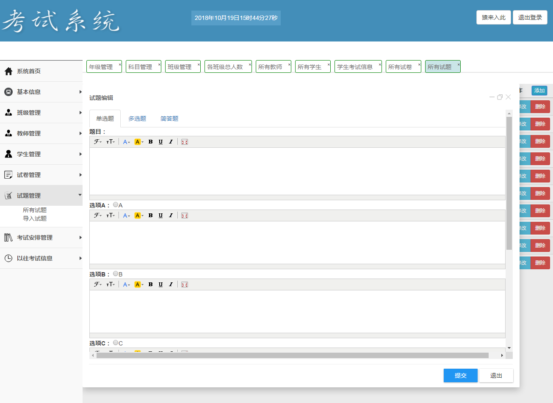Toggle italic in the 题目 editor toolbar
The width and height of the screenshot is (553, 403).
coord(171,142)
